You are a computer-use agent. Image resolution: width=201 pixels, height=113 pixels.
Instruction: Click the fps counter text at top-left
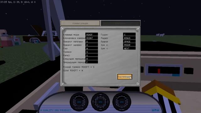click(x=18, y=2)
